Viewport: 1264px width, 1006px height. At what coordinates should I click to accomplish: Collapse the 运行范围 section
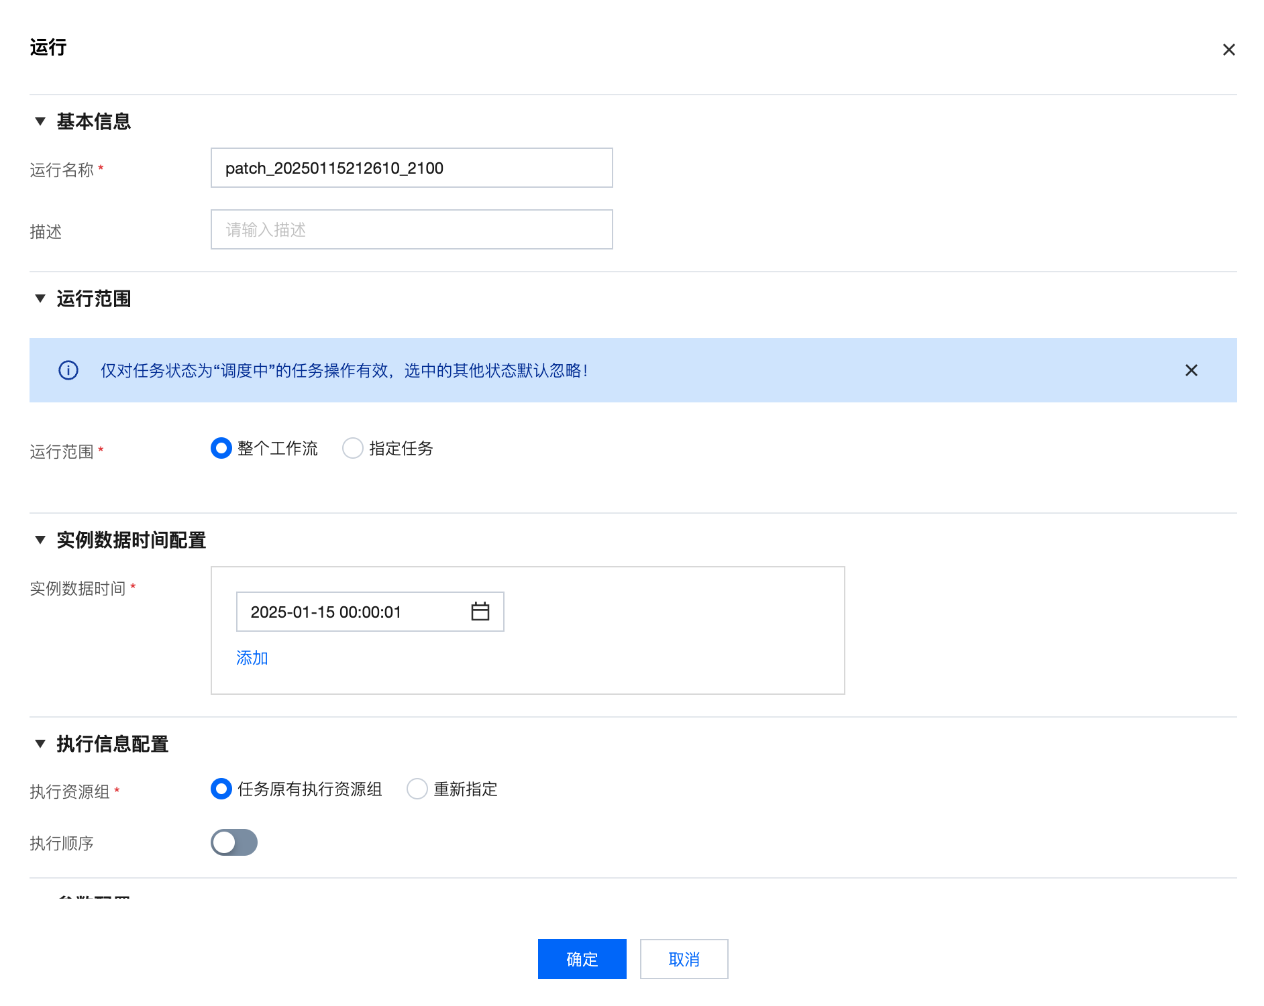pyautogui.click(x=40, y=298)
